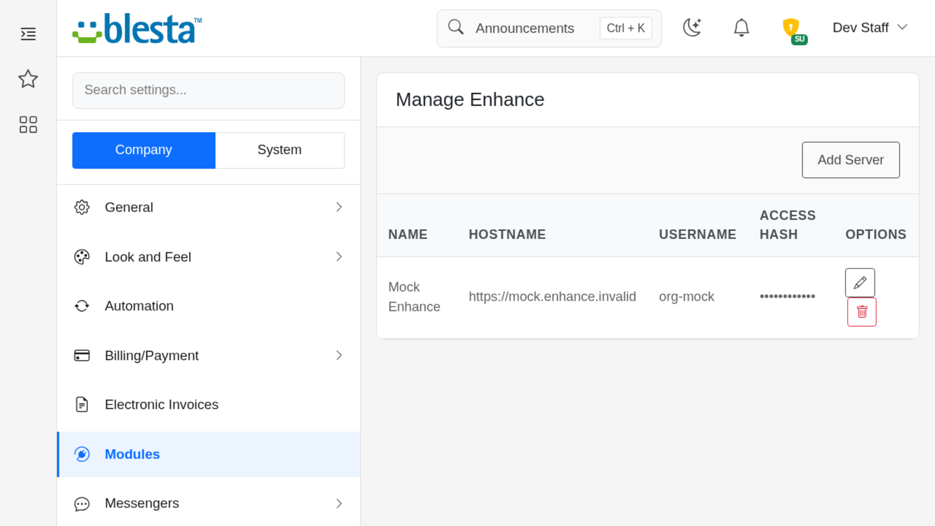Image resolution: width=935 pixels, height=526 pixels.
Task: Click the NAME column header
Action: coord(408,234)
